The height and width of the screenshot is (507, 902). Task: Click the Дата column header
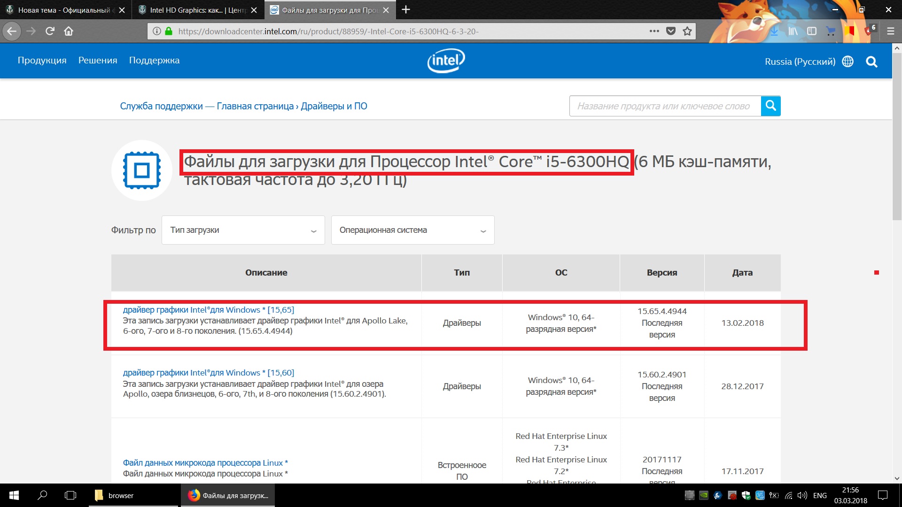click(742, 273)
